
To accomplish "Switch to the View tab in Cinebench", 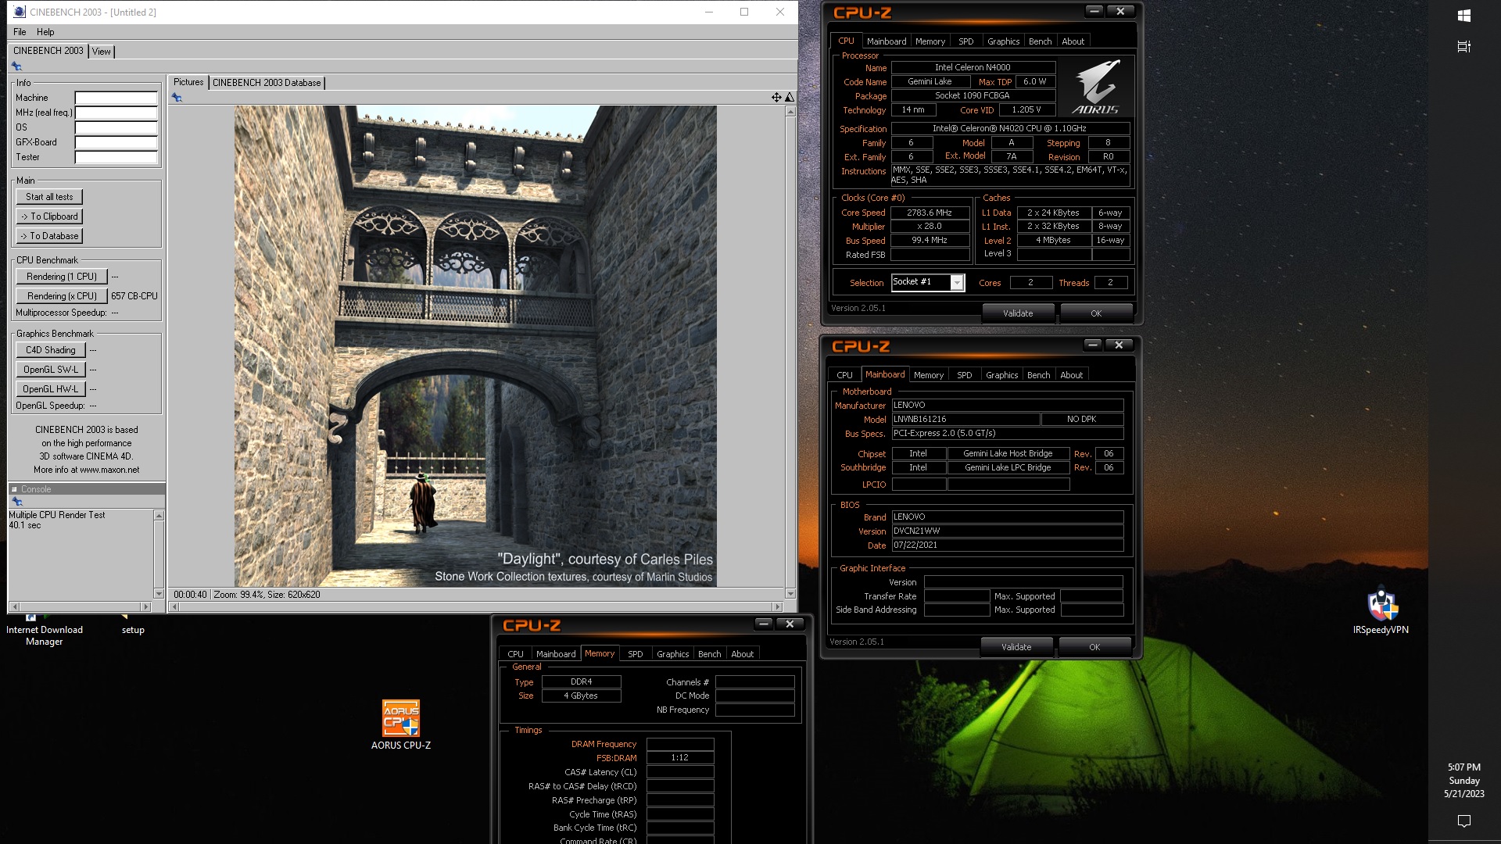I will 102,52.
